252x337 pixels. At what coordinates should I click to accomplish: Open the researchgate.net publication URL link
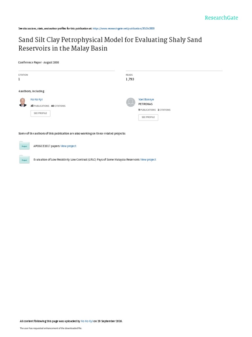[124, 29]
